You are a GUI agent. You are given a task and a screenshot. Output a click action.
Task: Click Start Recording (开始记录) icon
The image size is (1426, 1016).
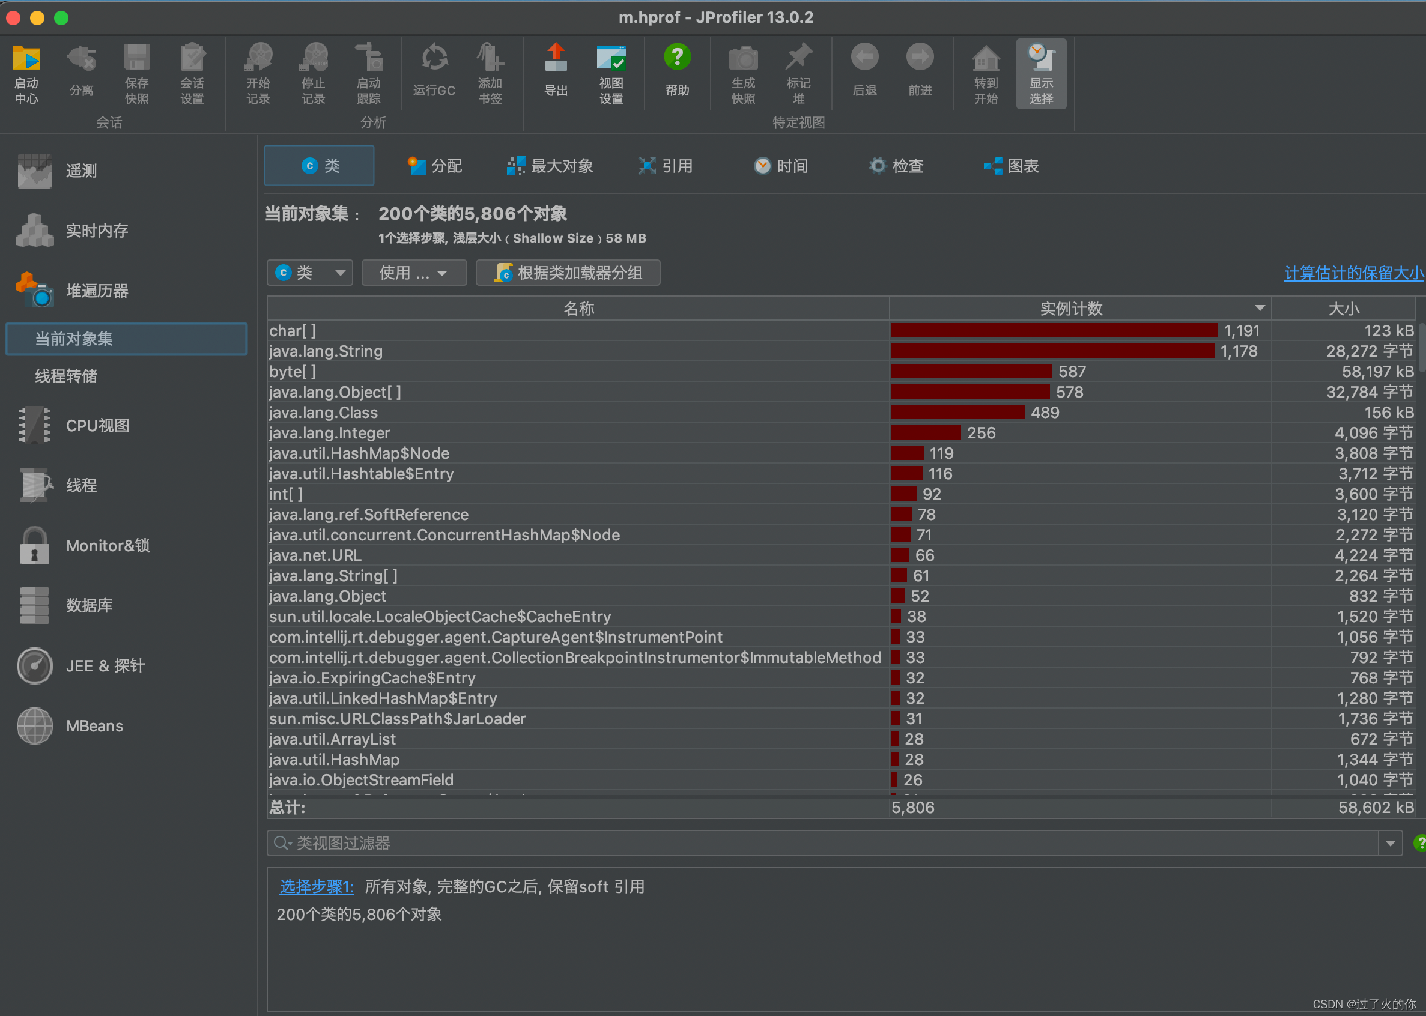[x=258, y=74]
